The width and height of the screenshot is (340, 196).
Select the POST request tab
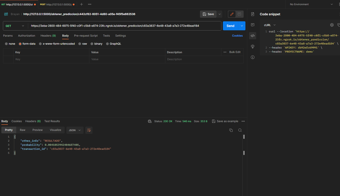point(57,4)
